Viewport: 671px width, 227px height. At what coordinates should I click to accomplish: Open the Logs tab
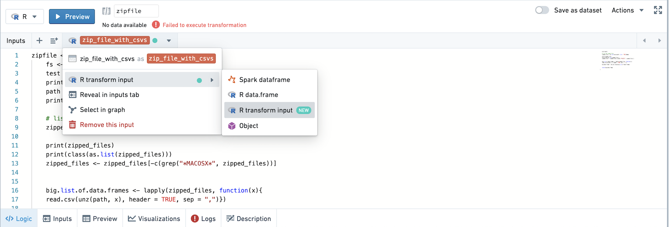click(x=203, y=218)
